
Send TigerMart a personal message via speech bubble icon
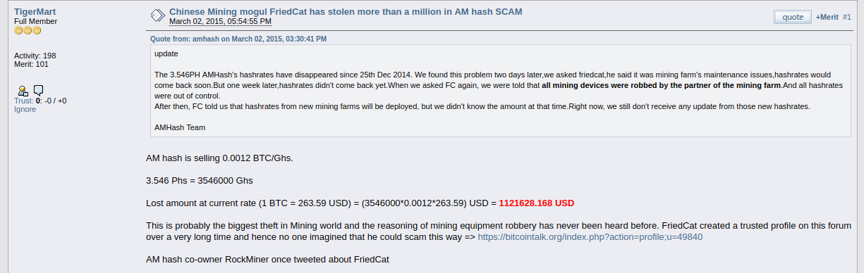pos(38,90)
